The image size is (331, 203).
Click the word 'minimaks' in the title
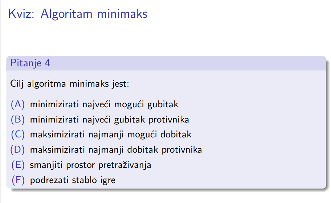(122, 14)
